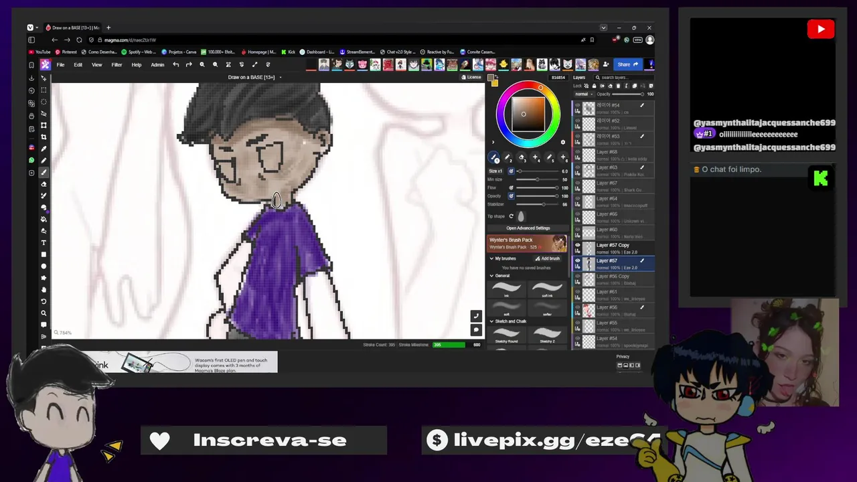This screenshot has width=857, height=482.
Task: Select the soft ink brush preset
Action: tap(547, 288)
